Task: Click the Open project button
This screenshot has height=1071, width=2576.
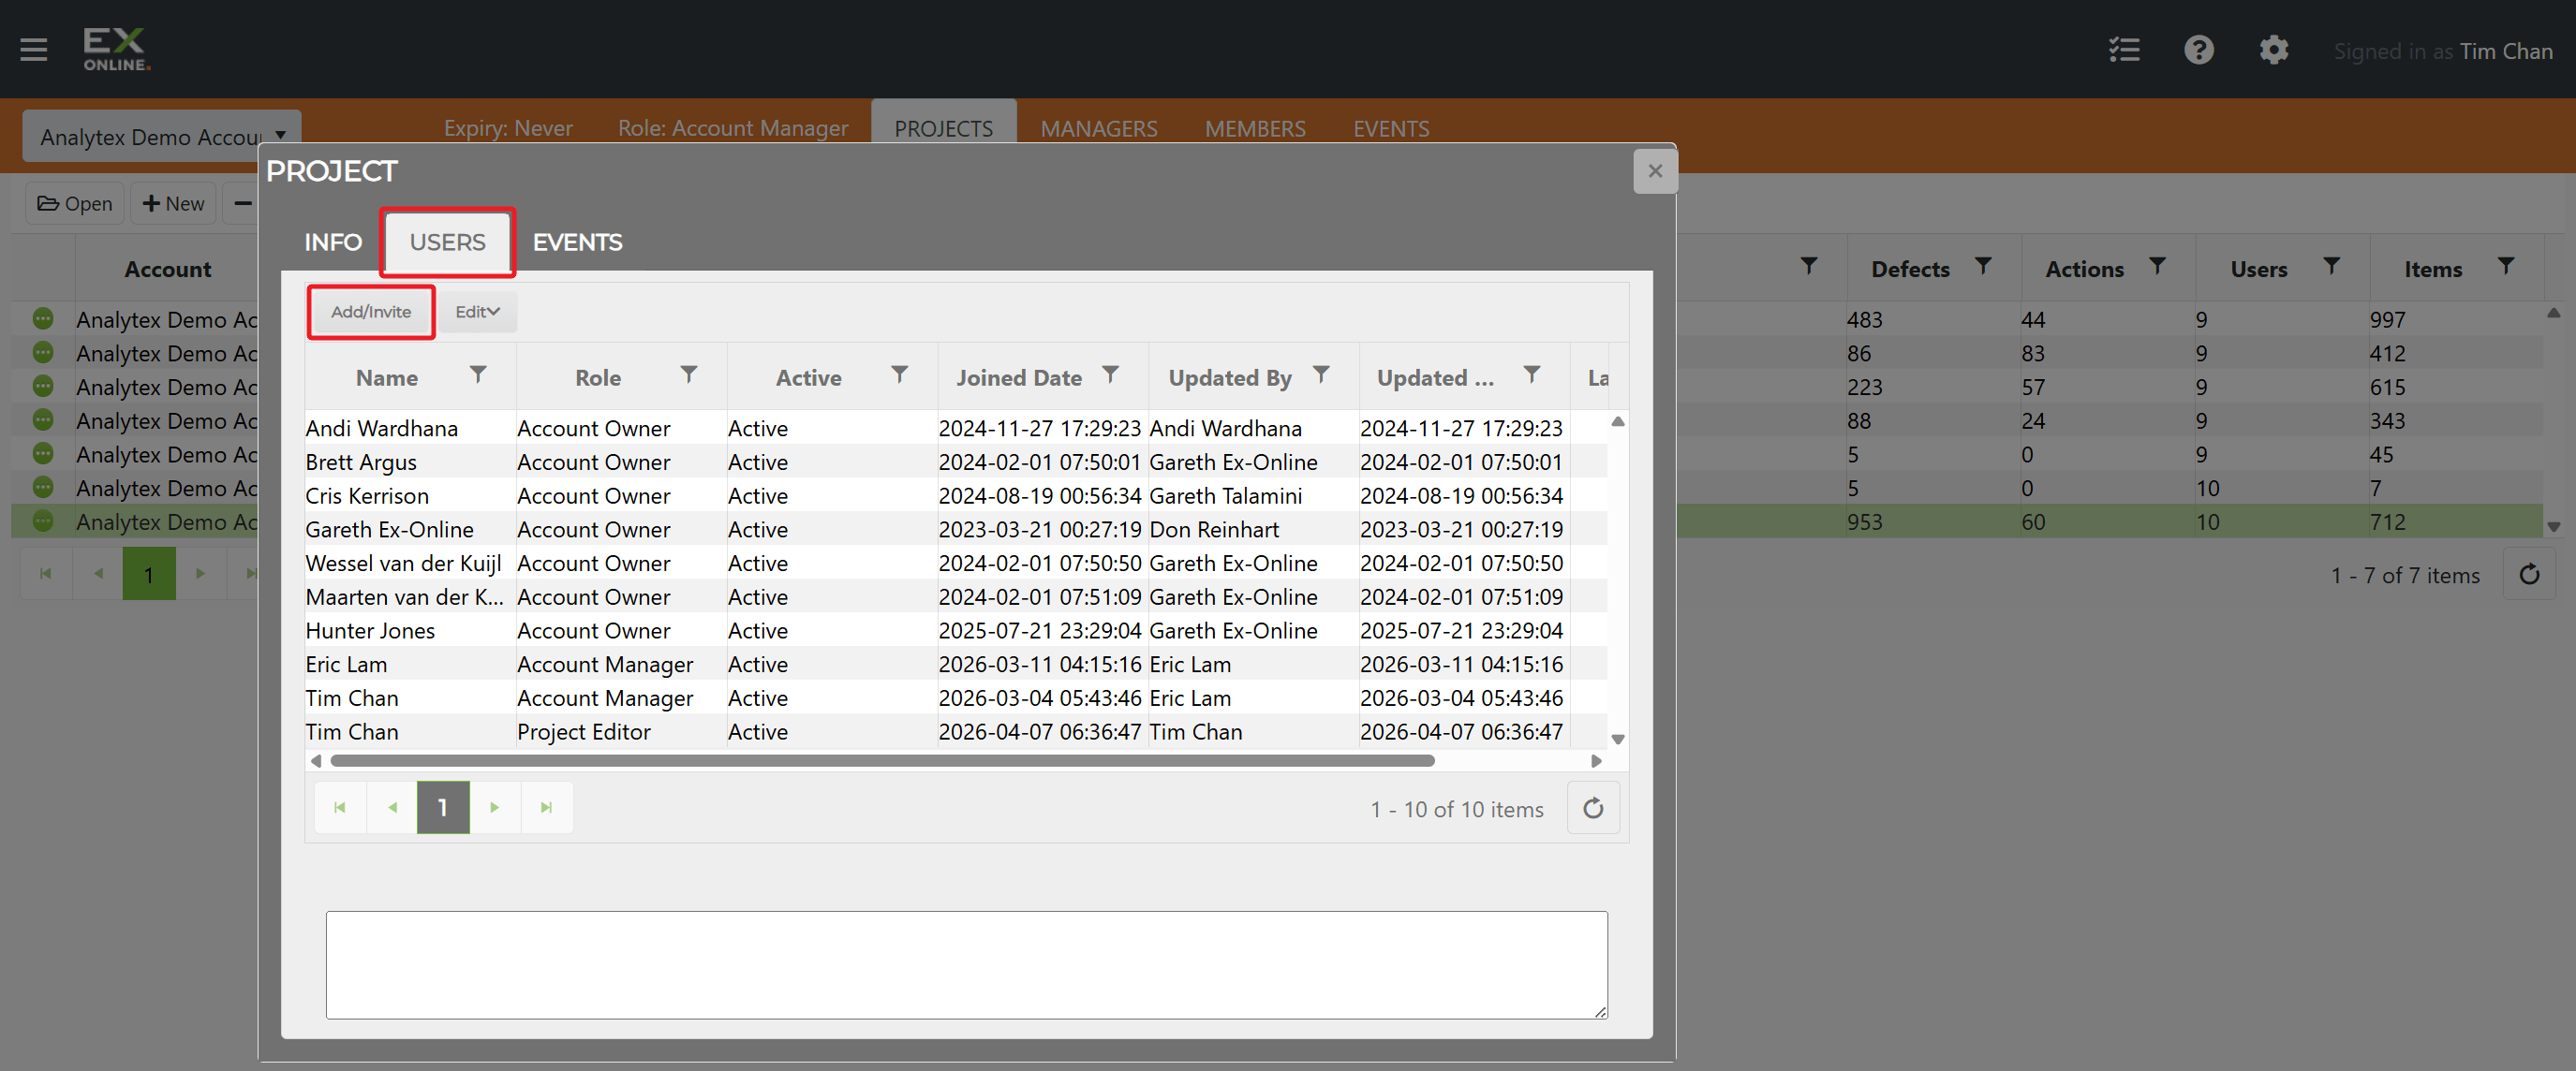Action: click(75, 204)
